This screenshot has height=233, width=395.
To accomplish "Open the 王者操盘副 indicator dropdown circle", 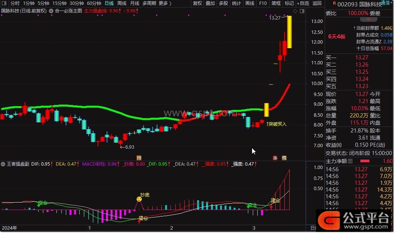I will [x=3, y=164].
